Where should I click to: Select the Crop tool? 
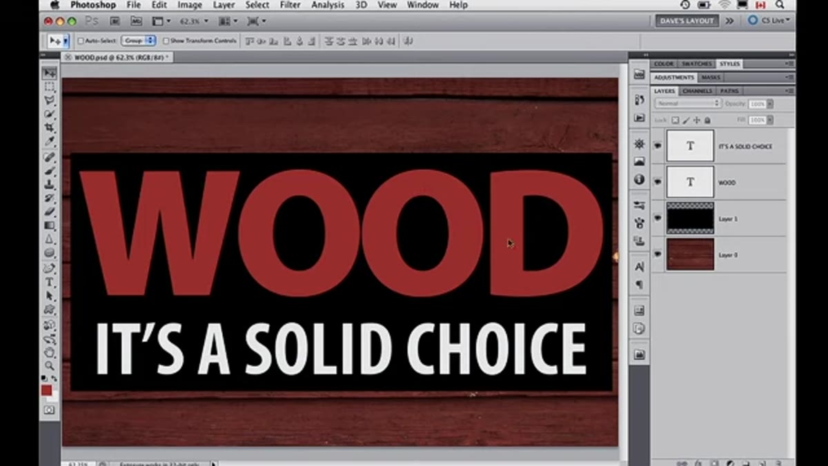[50, 128]
